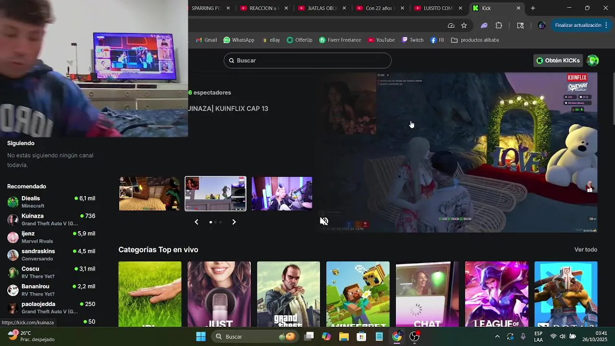Open the Twitch bookmark
This screenshot has height=346, width=615.
coord(413,40)
